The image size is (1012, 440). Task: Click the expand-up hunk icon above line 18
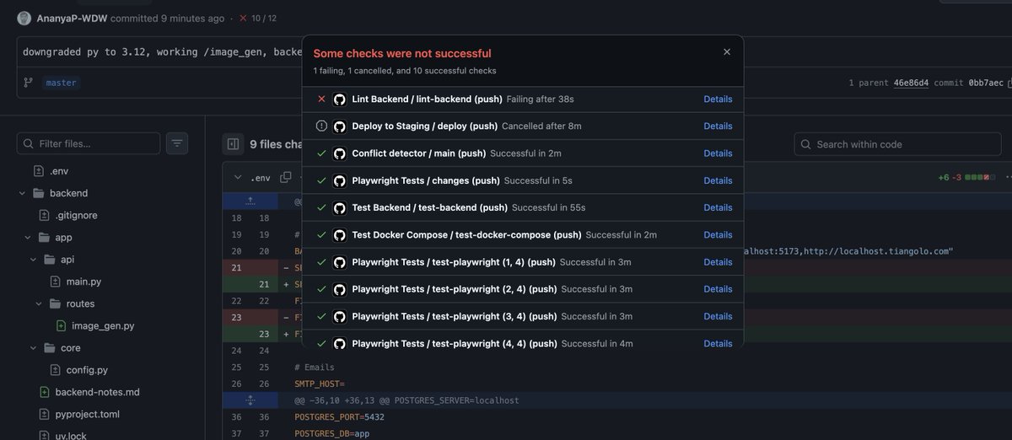tap(250, 201)
